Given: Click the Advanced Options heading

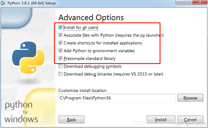Looking at the screenshot, I should (x=91, y=17).
